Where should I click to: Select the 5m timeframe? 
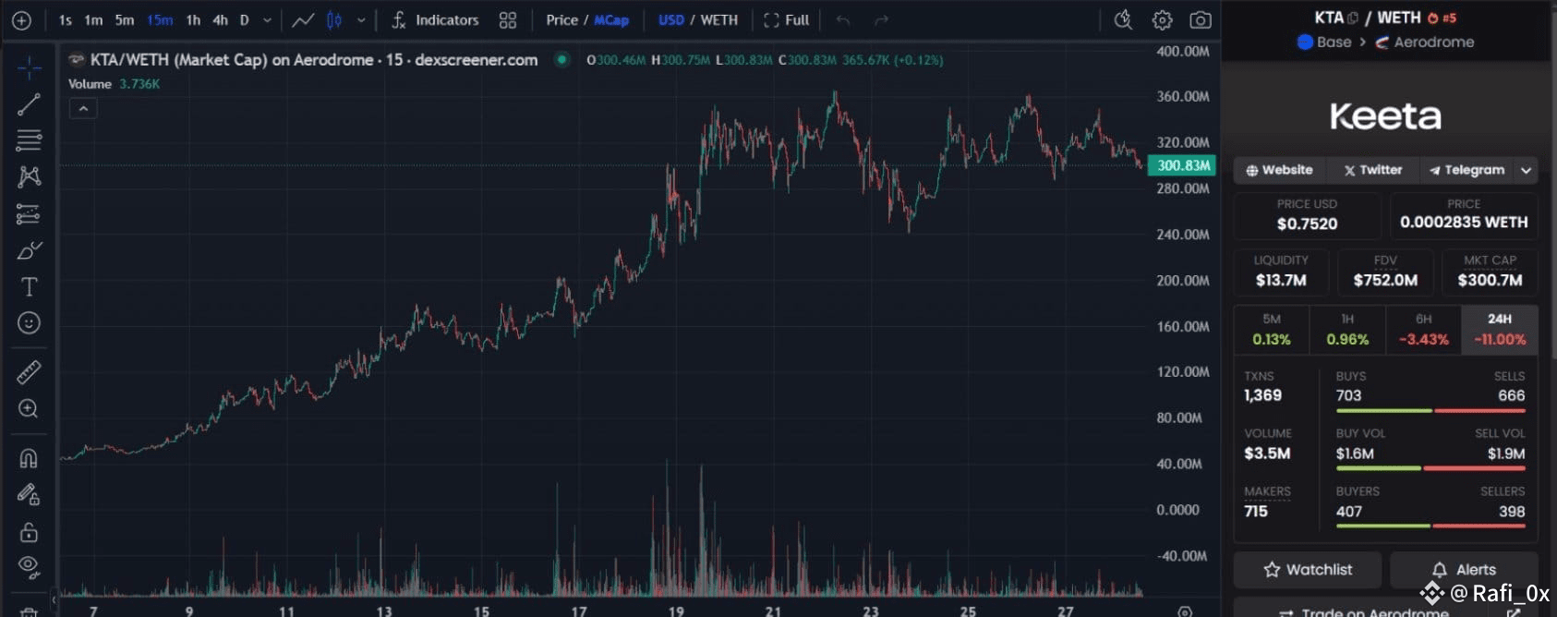click(x=125, y=20)
